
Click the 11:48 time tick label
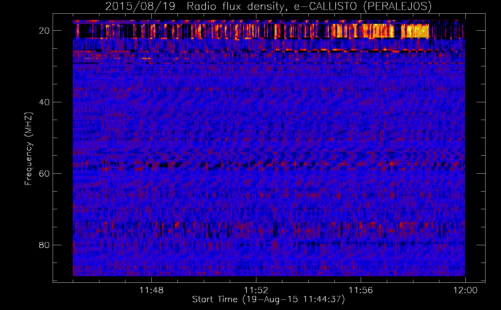151,290
